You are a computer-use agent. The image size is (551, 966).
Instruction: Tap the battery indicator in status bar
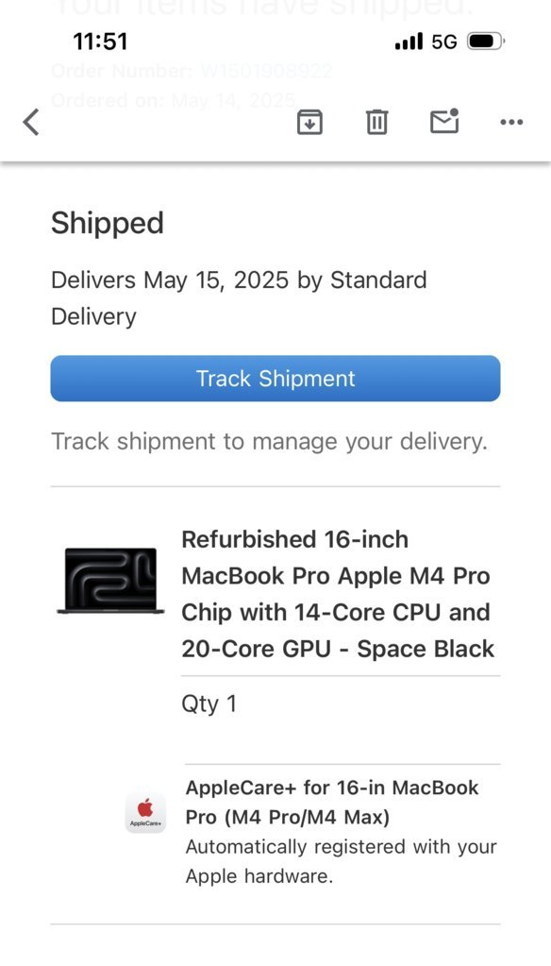tap(486, 42)
